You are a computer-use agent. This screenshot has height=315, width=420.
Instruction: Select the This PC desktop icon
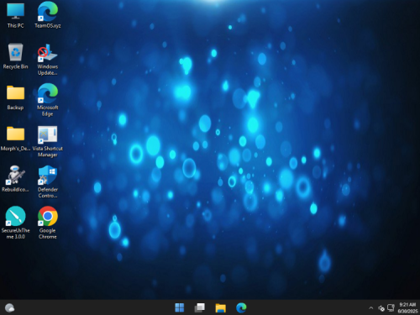(15, 15)
